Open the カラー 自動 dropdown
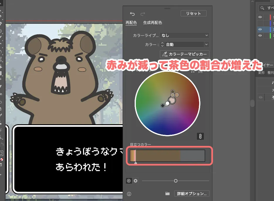274x201 pixels. click(184, 44)
